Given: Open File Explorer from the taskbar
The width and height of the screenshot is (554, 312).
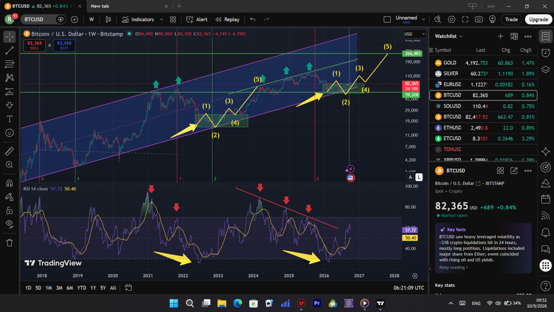Looking at the screenshot, I should [x=221, y=303].
